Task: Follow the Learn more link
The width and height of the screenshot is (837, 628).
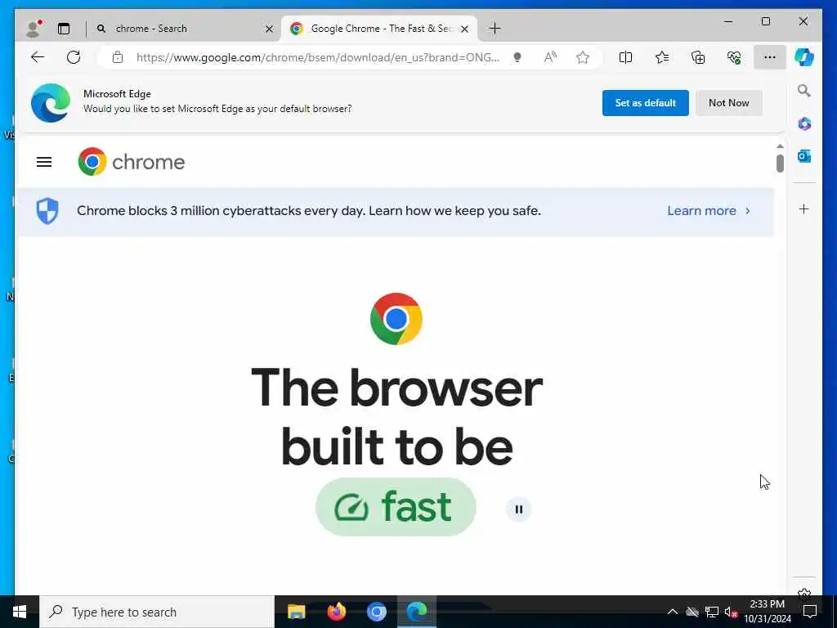Action: 709,211
